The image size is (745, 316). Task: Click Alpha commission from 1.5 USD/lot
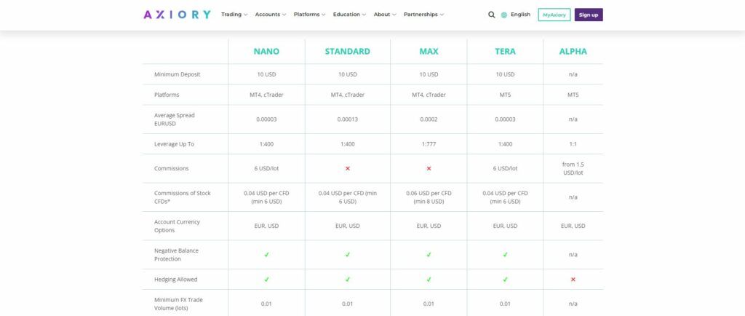(x=573, y=169)
